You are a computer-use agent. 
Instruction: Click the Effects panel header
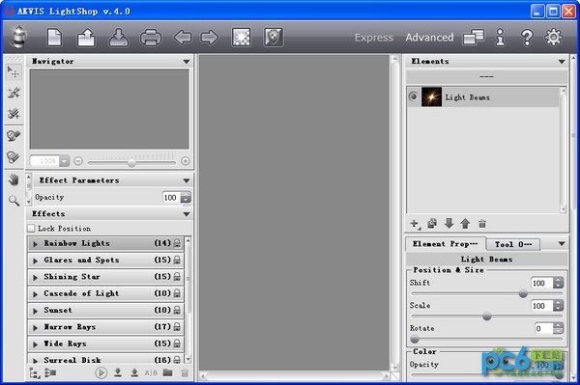109,213
